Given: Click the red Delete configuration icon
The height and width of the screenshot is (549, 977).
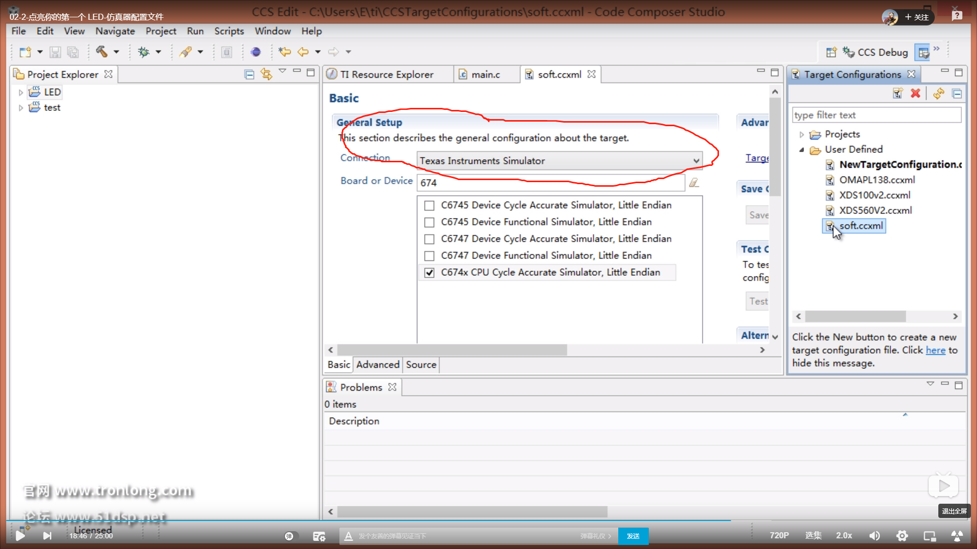Looking at the screenshot, I should tap(915, 94).
